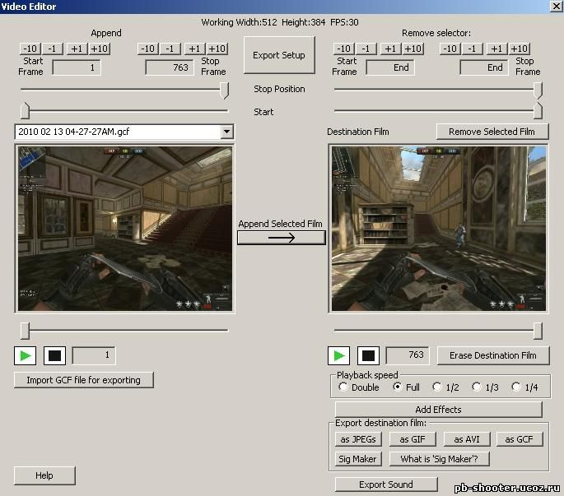The width and height of the screenshot is (564, 496).
Task: Open the Help button
Action: (x=44, y=475)
